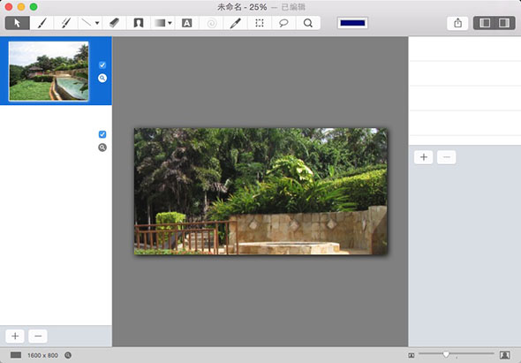Toggle the right panel sidebar
Screen dimensions: 521x363
click(x=504, y=23)
